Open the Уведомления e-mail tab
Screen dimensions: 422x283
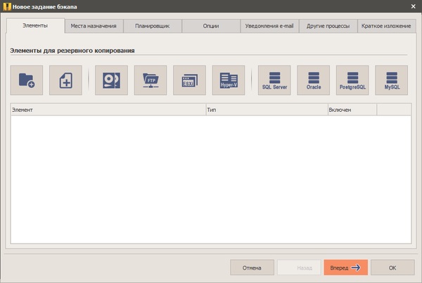269,26
